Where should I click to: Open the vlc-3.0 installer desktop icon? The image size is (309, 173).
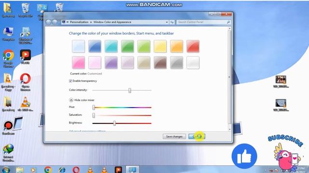click(25, 104)
